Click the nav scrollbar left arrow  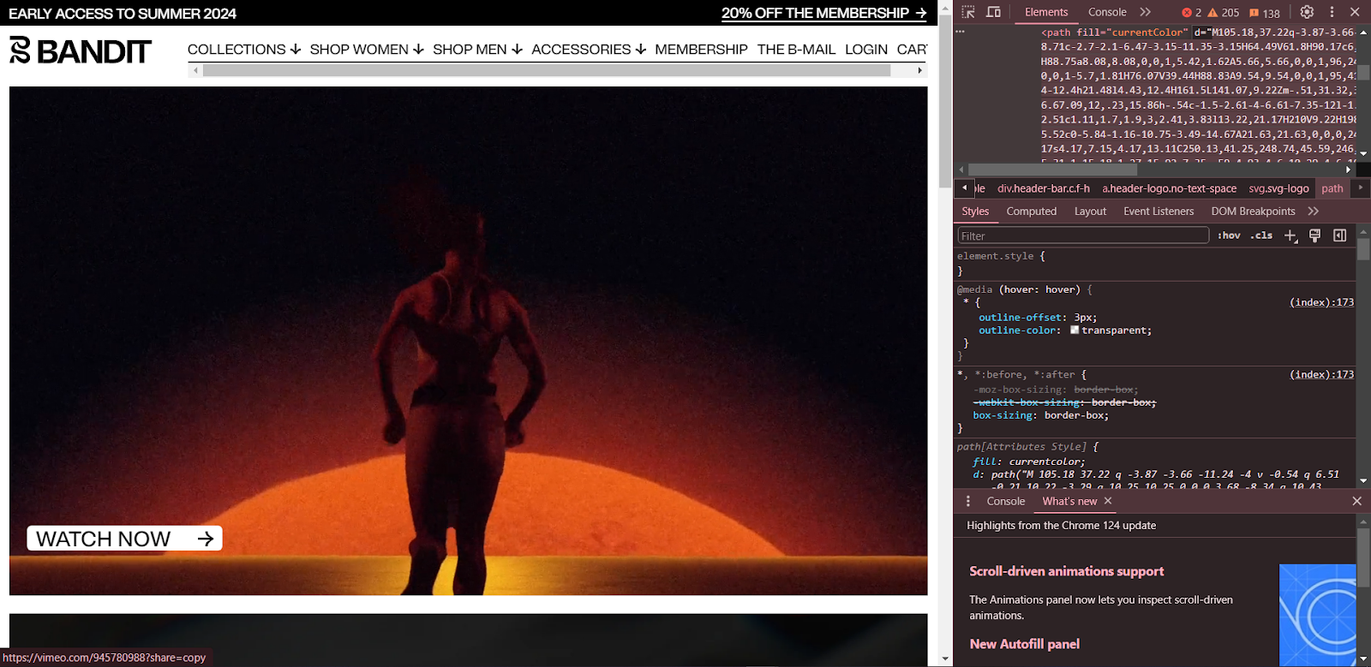point(196,70)
